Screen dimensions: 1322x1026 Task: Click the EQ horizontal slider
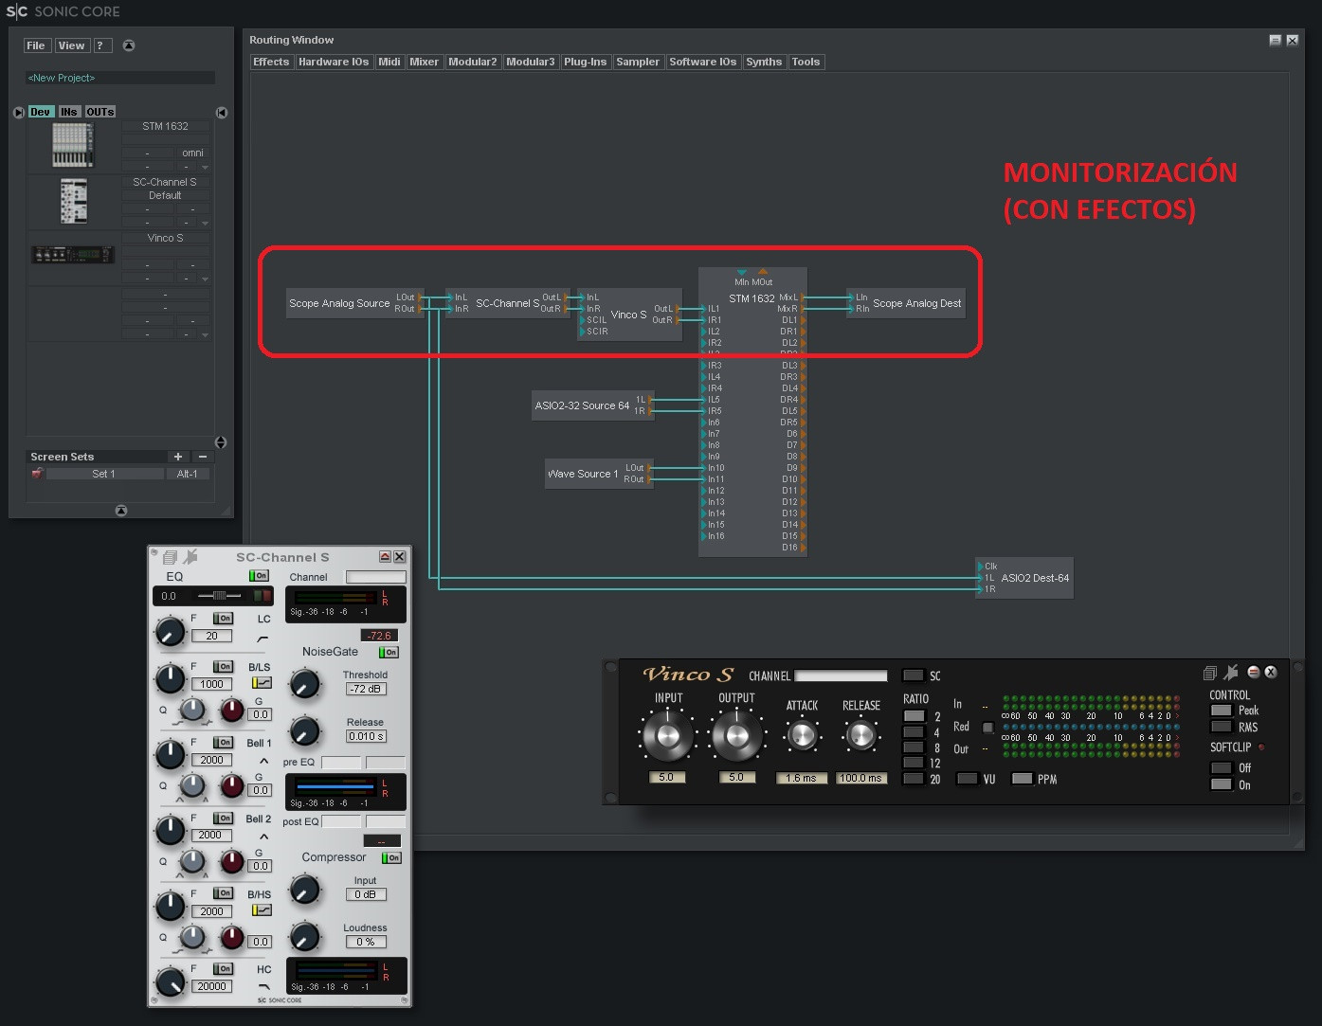click(219, 596)
